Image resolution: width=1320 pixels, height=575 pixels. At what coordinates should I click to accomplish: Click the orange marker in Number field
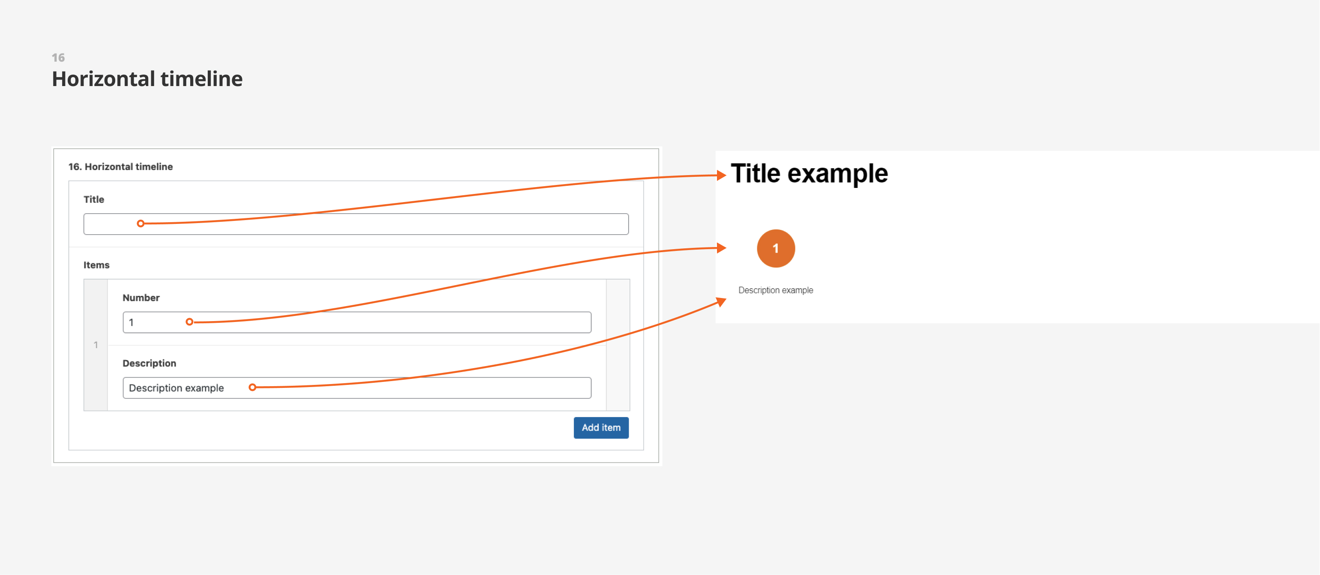click(190, 322)
